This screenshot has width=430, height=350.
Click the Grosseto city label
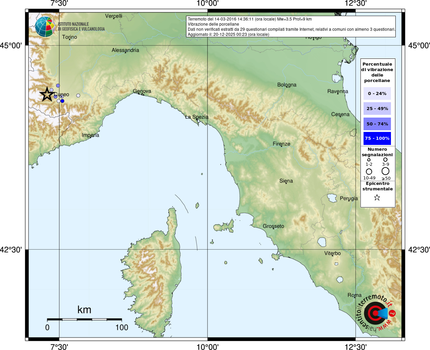tap(273, 226)
